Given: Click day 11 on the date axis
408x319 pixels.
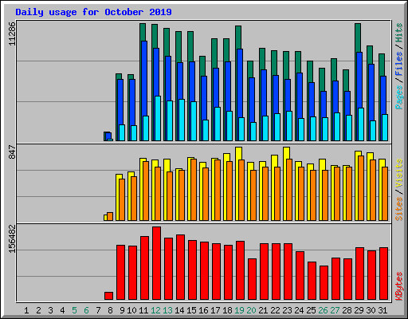Looking at the screenshot, I should [143, 310].
